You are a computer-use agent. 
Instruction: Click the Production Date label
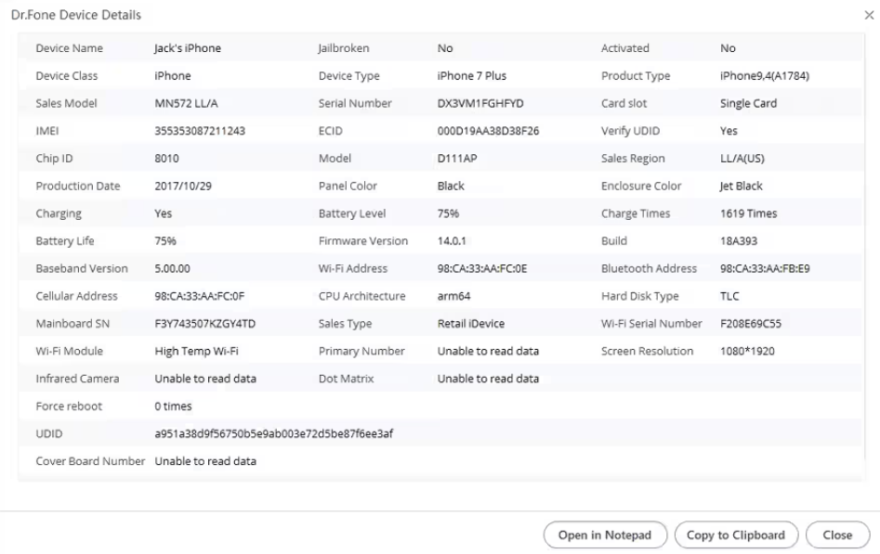click(77, 186)
